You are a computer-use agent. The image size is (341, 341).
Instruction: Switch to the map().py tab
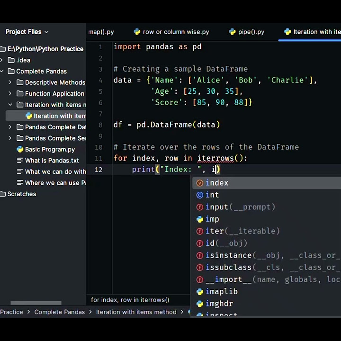click(x=101, y=32)
